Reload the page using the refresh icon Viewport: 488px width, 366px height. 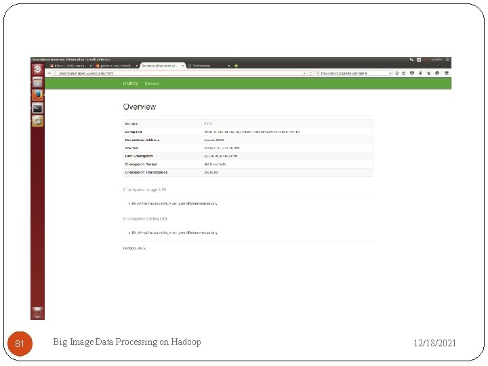(310, 73)
